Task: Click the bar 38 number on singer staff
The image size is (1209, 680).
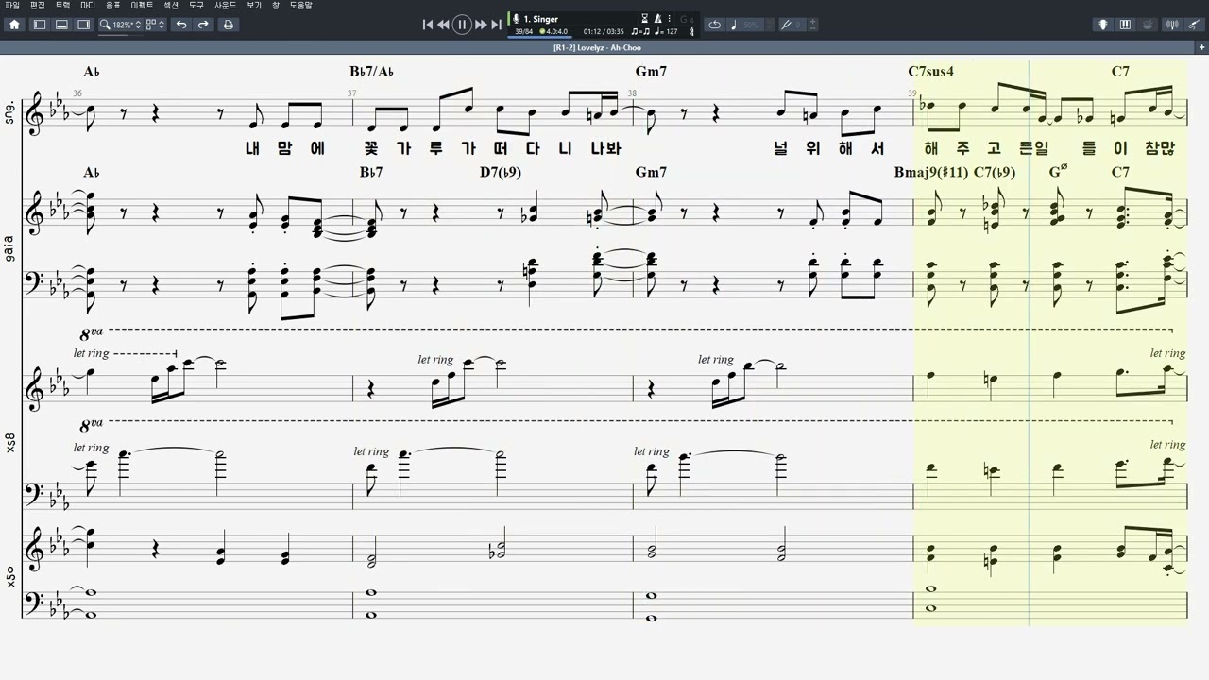Action: click(x=632, y=93)
